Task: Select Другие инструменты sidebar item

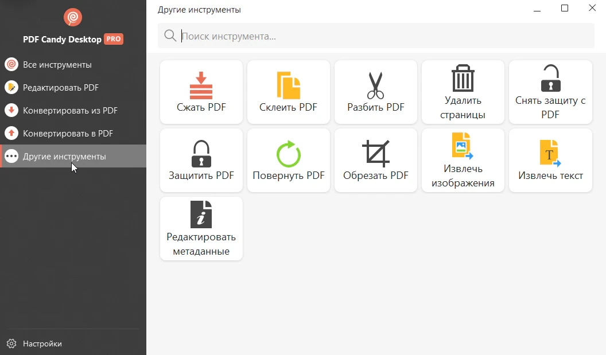Action: (x=73, y=156)
